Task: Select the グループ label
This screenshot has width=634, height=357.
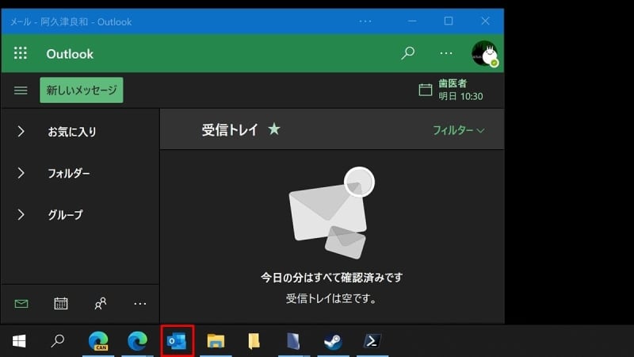Action: pyautogui.click(x=65, y=215)
